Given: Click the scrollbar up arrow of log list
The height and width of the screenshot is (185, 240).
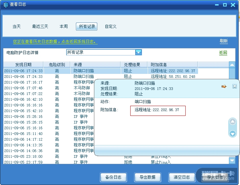Looking at the screenshot, I should click(232, 65).
